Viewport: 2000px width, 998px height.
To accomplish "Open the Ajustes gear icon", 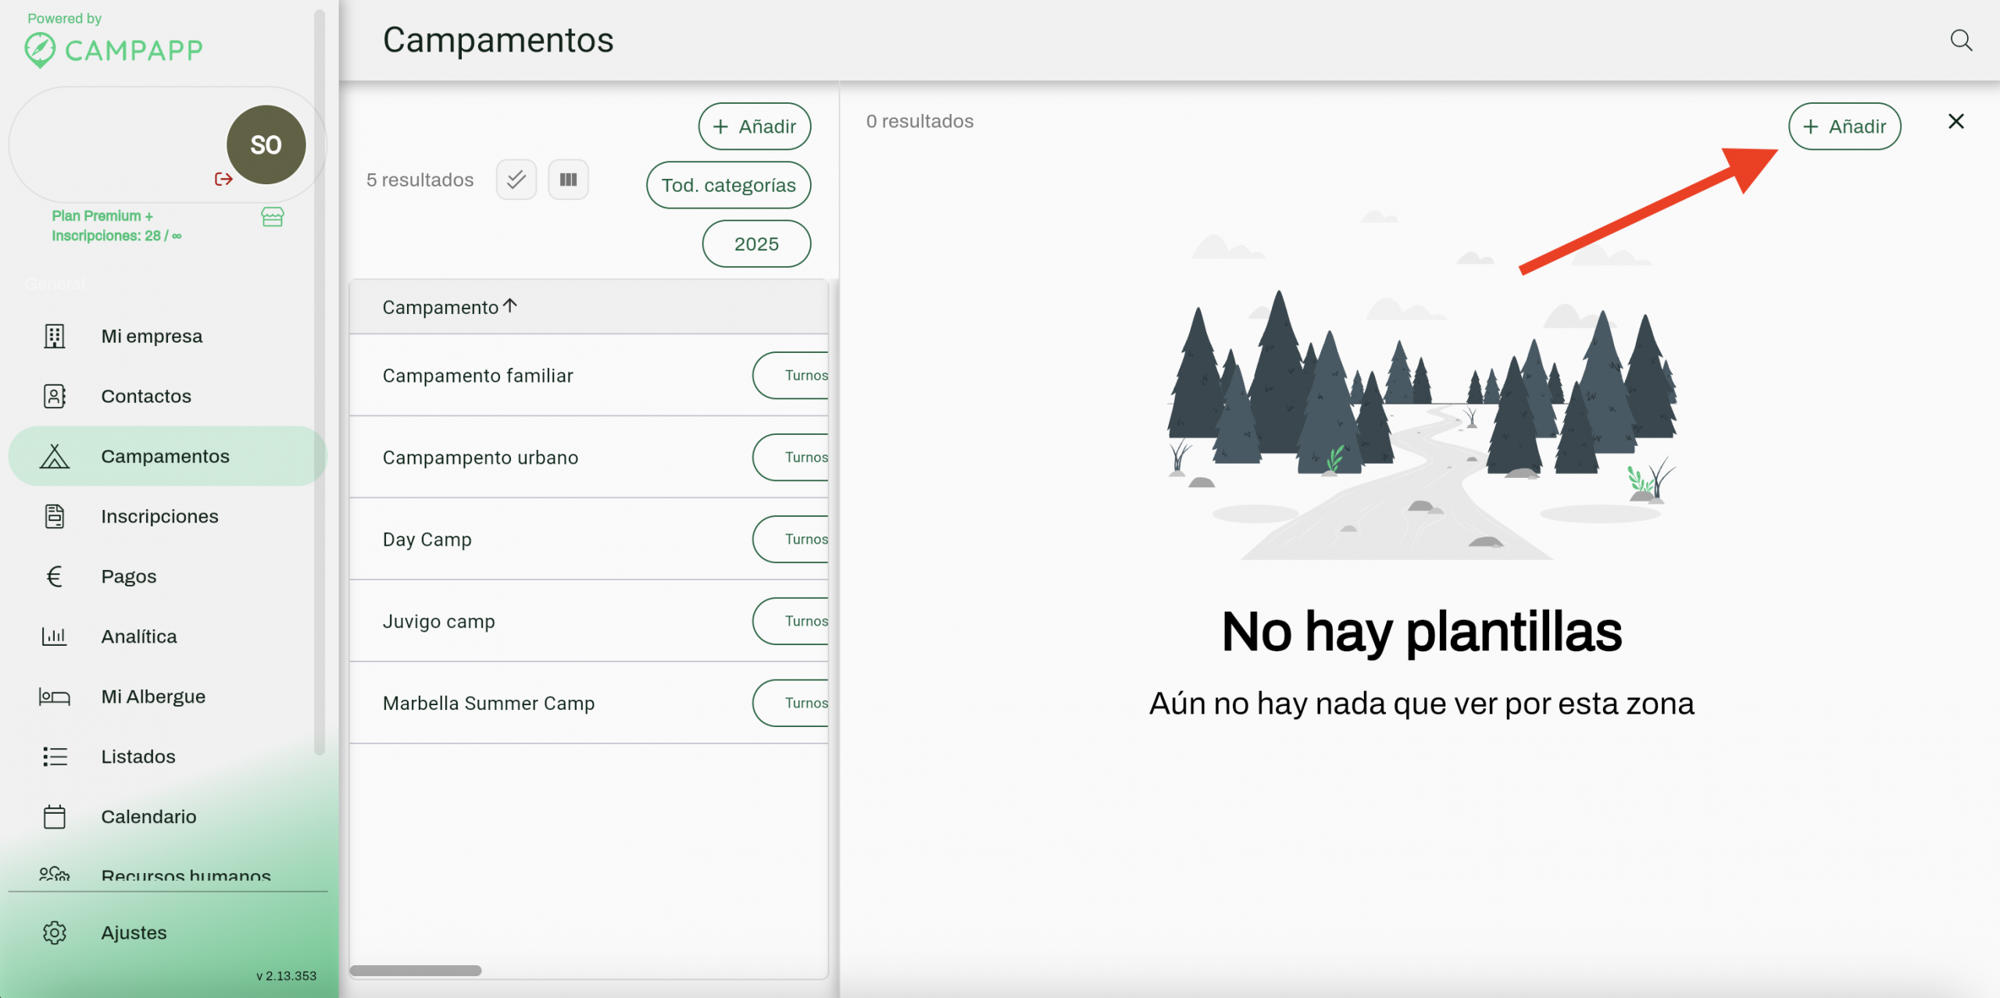I will point(55,932).
